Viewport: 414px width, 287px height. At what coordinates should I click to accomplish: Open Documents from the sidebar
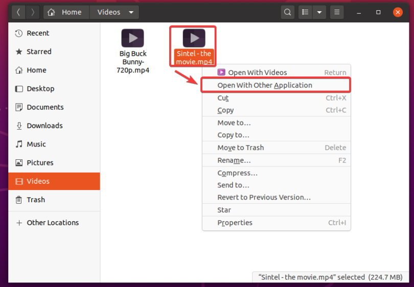(x=54, y=107)
